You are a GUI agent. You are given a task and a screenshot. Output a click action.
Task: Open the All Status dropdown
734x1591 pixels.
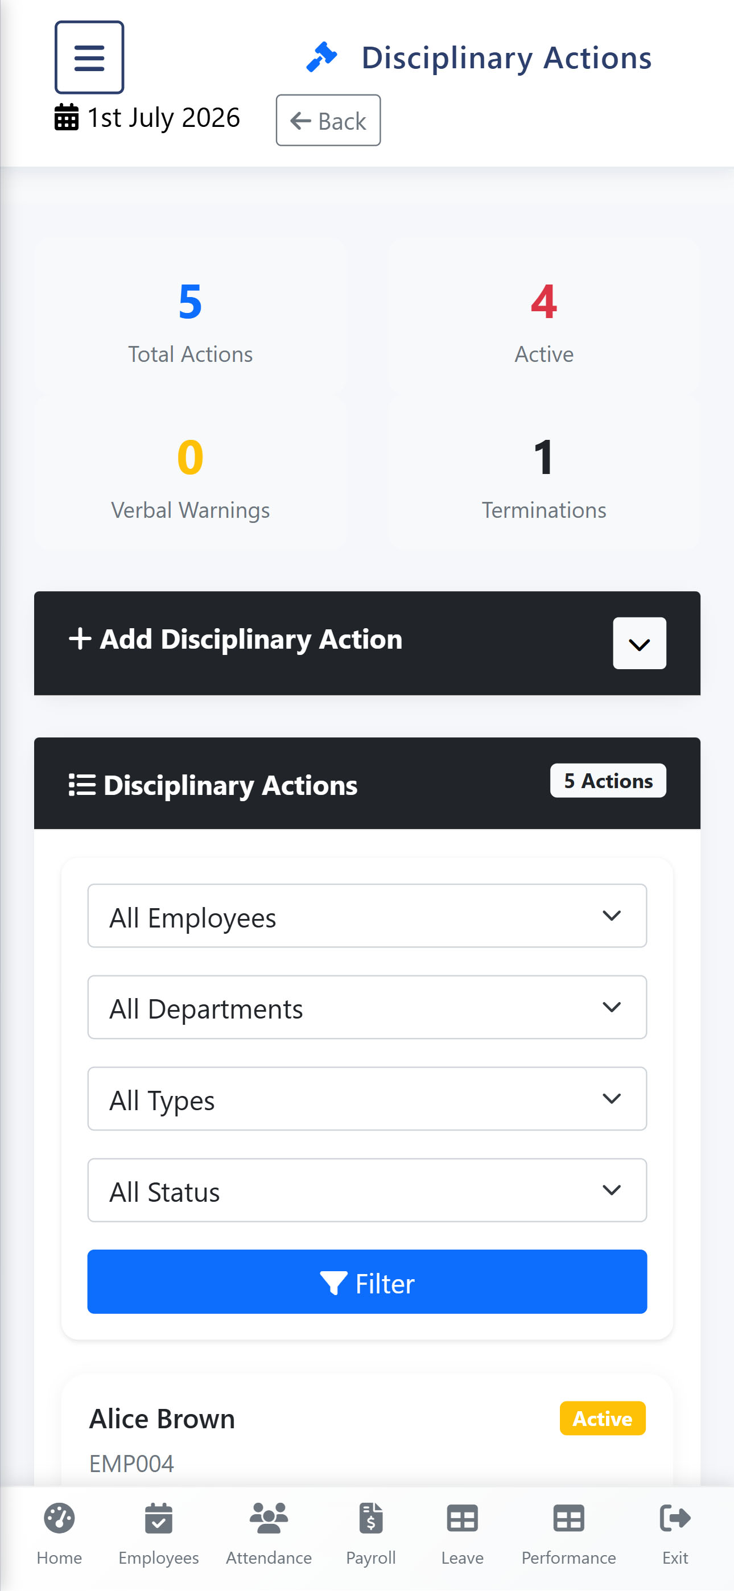pyautogui.click(x=367, y=1190)
